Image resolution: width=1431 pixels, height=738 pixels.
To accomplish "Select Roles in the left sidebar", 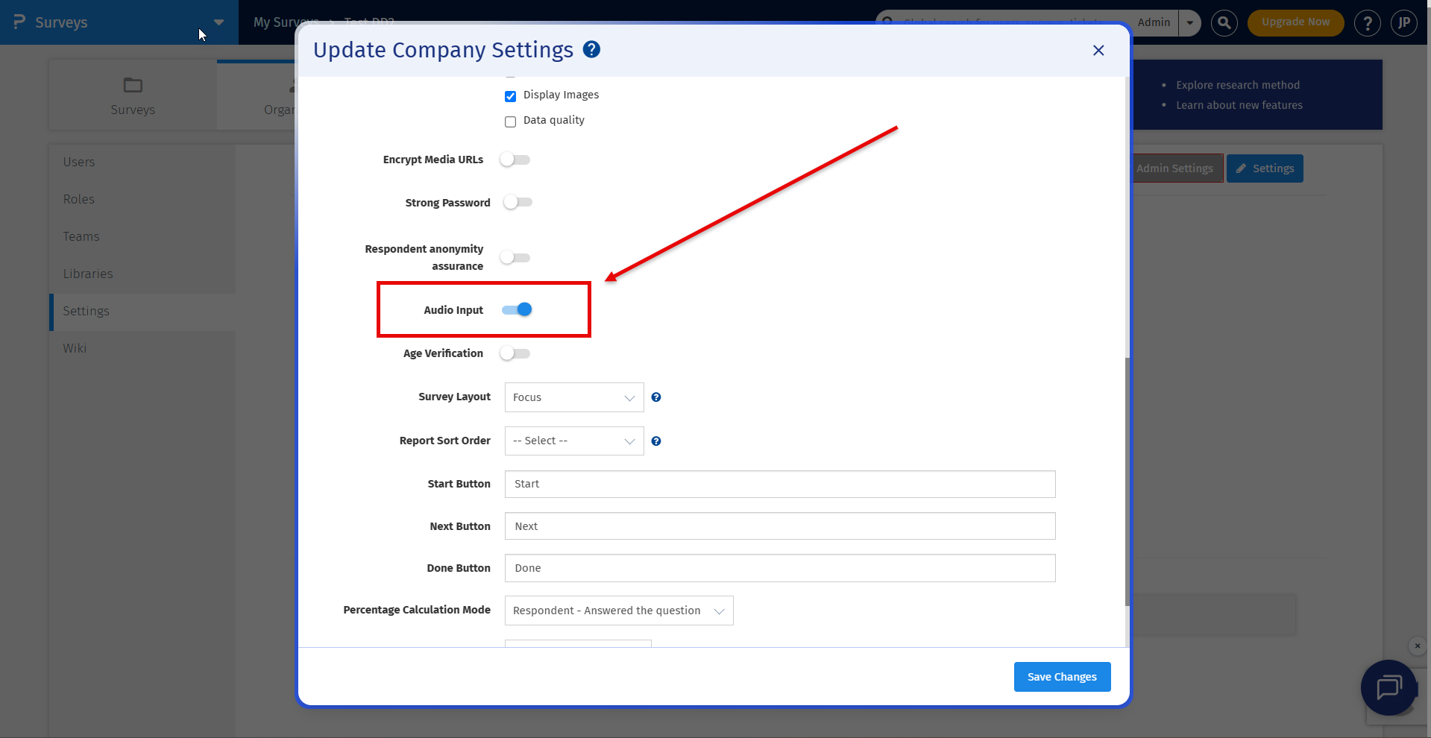I will coord(79,199).
